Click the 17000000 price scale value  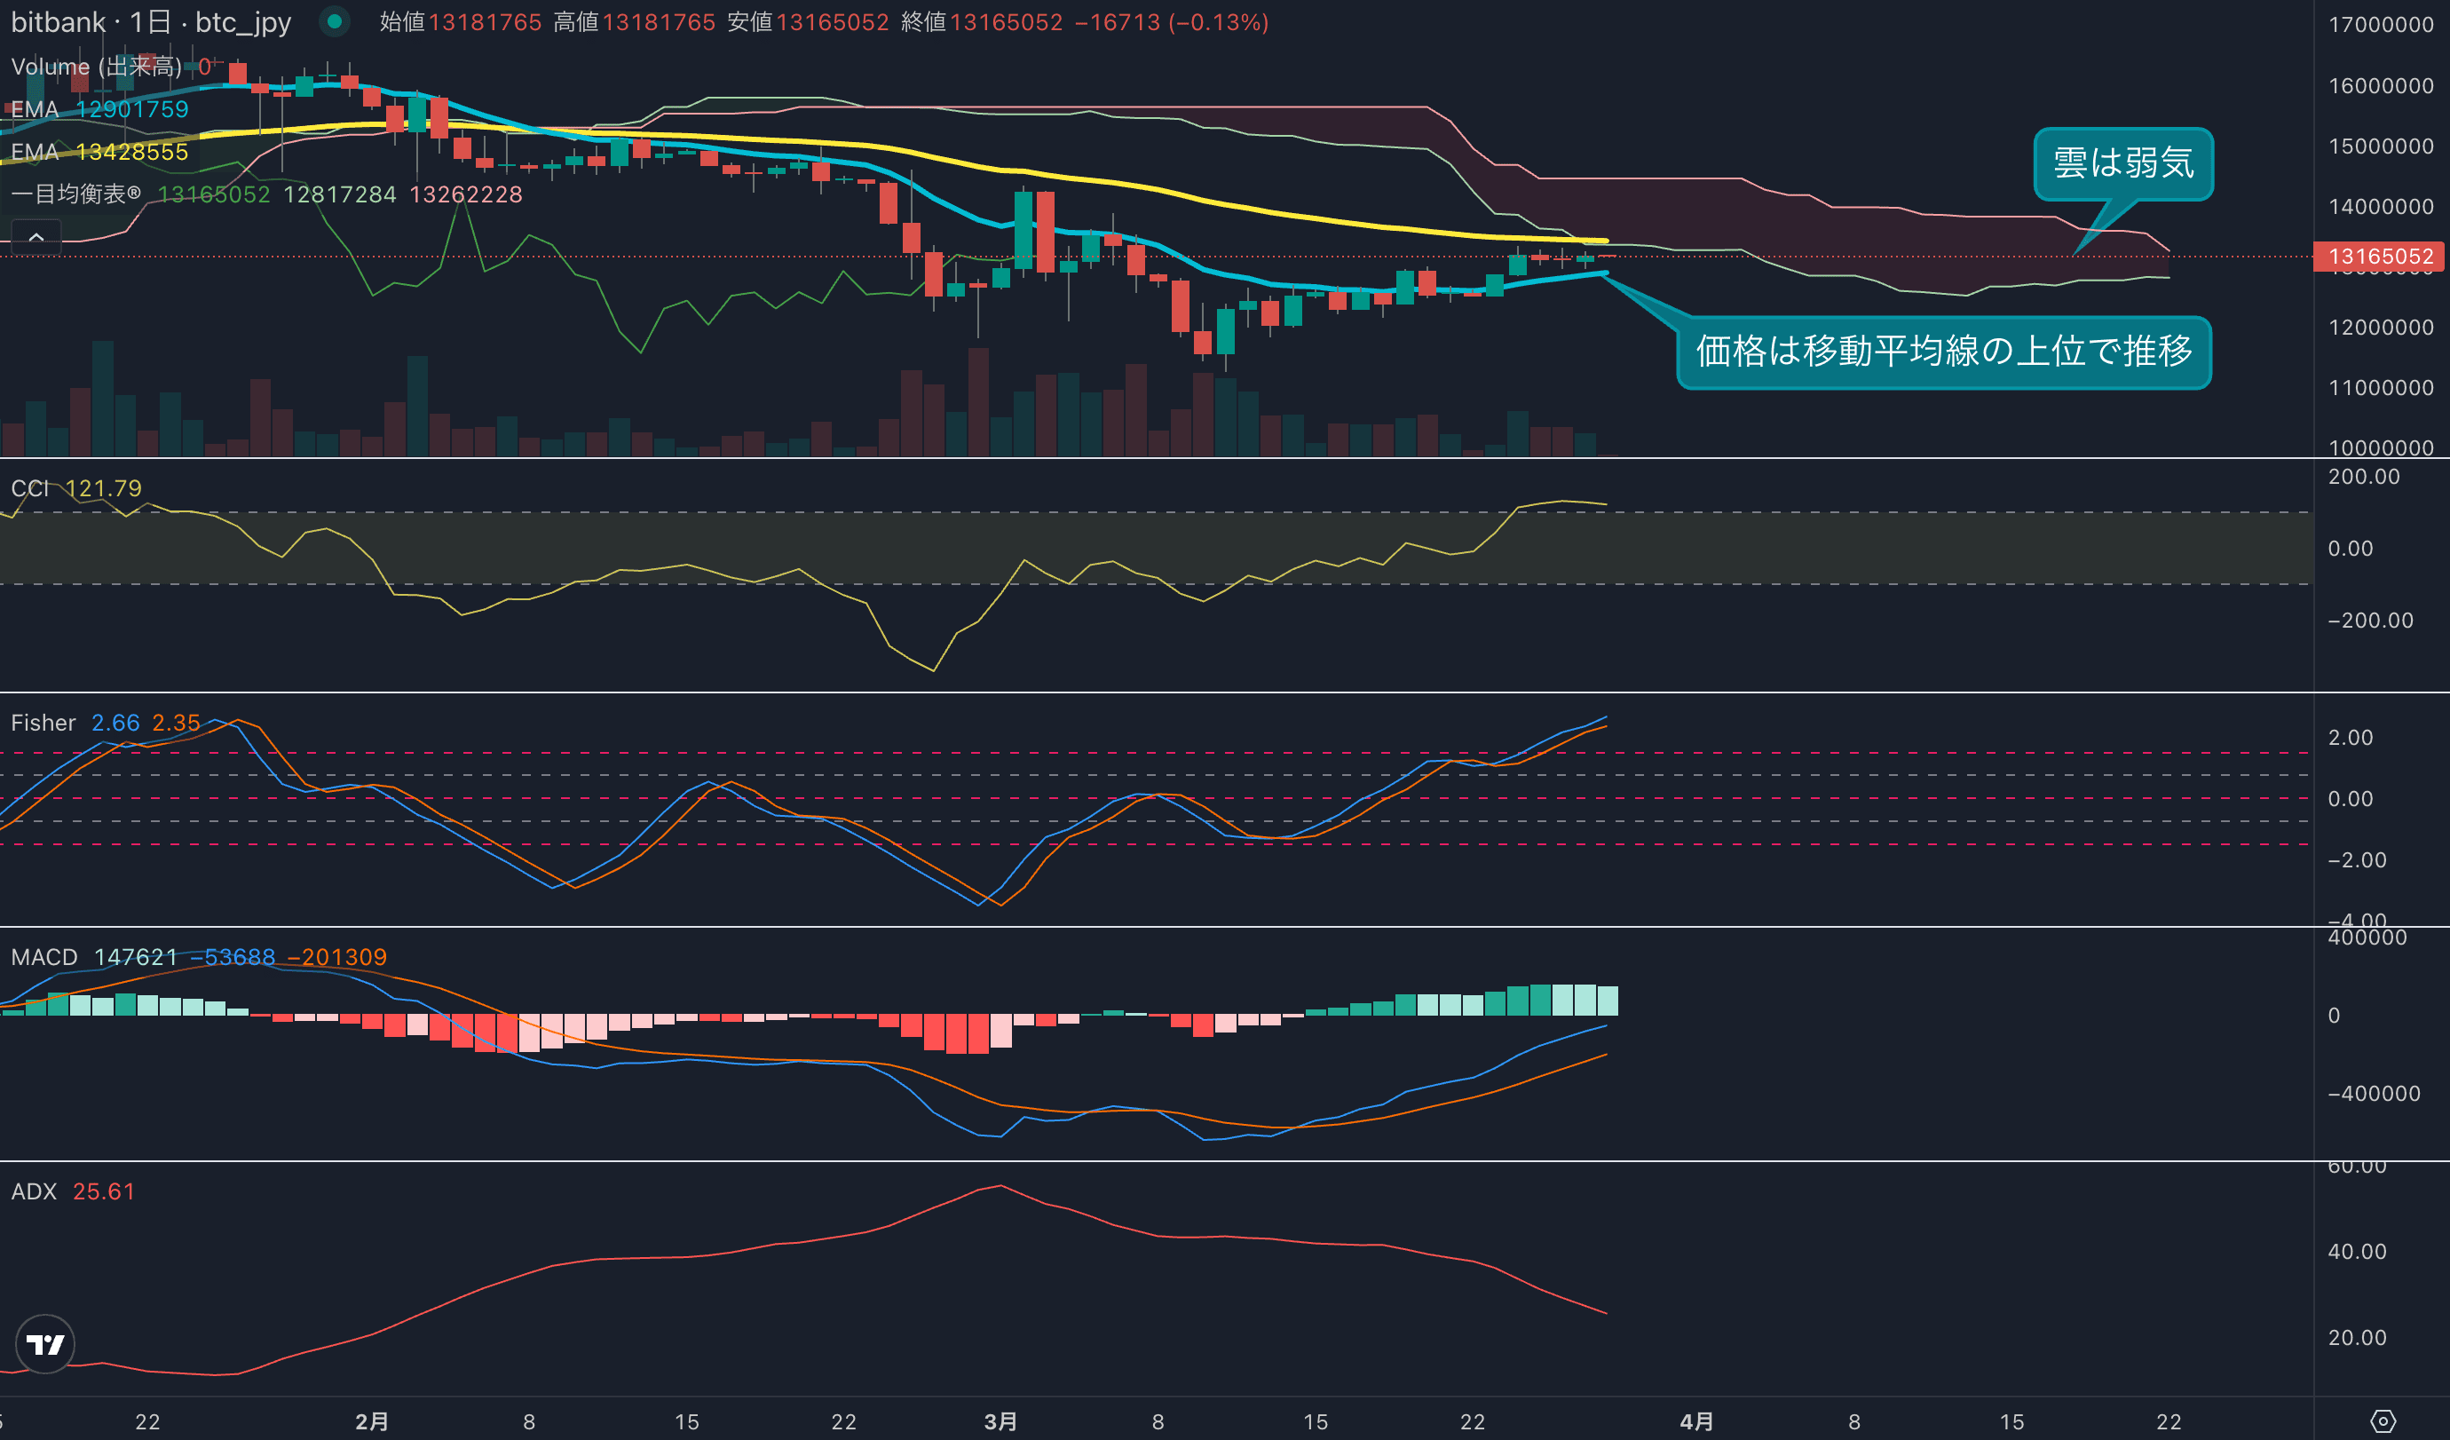2380,24
